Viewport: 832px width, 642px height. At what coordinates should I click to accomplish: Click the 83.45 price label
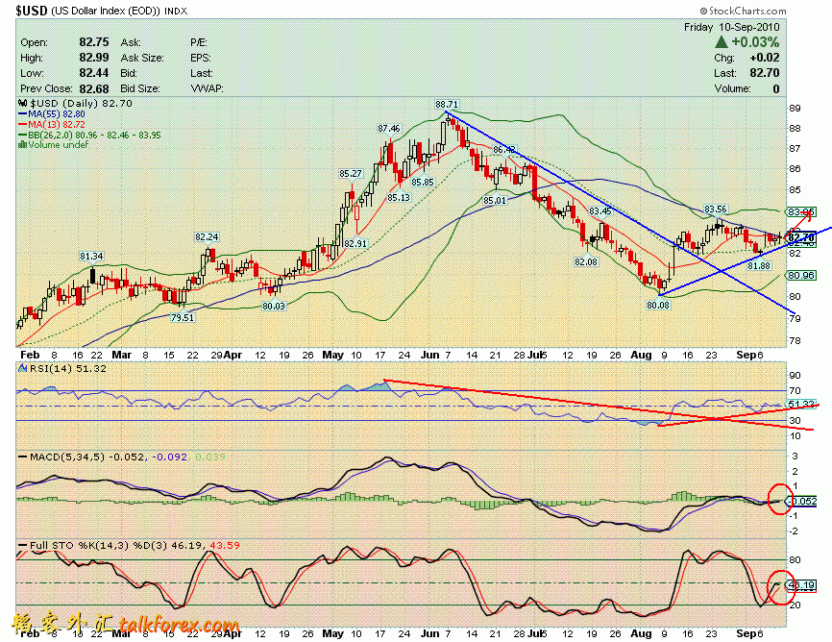click(600, 210)
